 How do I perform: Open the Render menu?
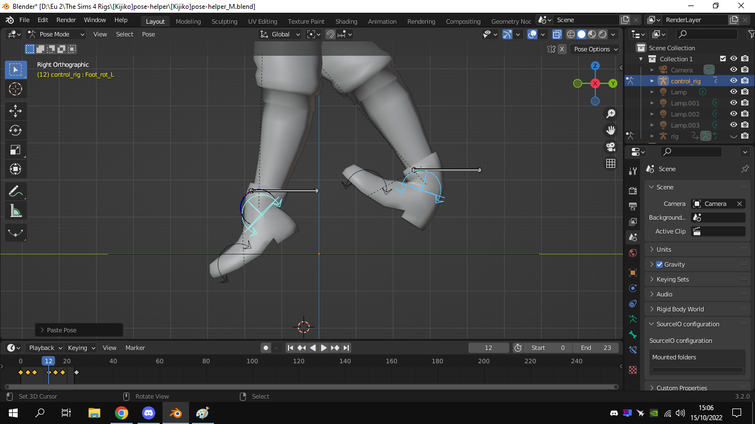point(66,20)
